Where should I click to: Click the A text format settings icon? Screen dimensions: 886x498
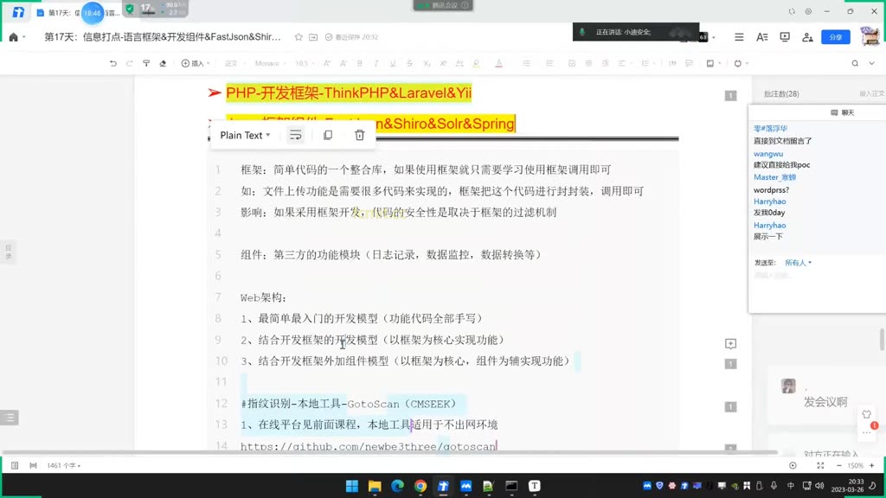tap(761, 36)
